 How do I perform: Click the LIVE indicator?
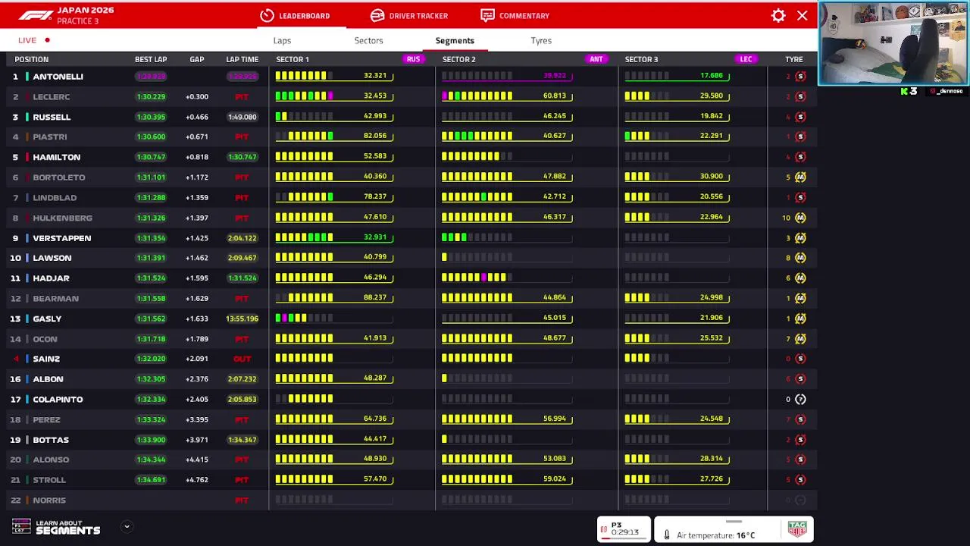point(34,40)
